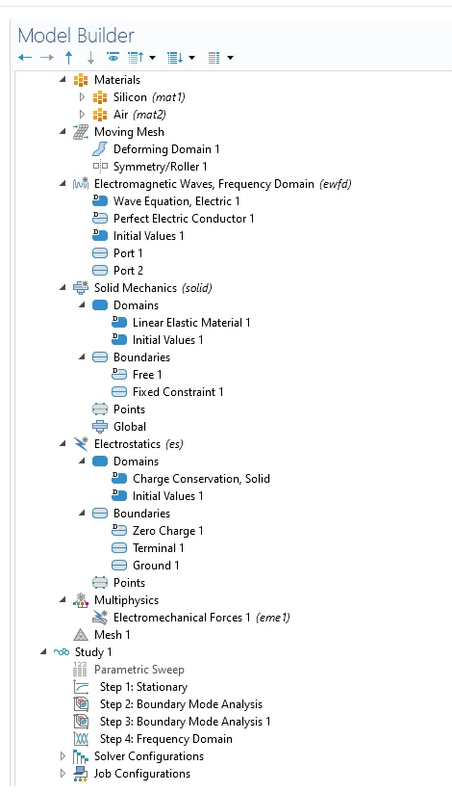
Task: Select Step 2: Boundary Mode Analysis
Action: (x=181, y=704)
